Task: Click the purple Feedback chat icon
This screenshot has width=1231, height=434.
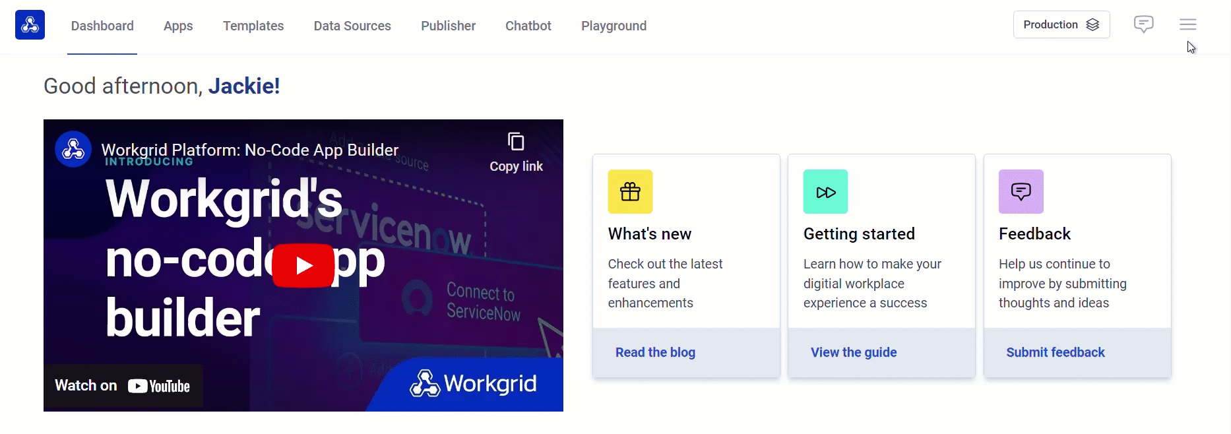Action: pos(1021,191)
